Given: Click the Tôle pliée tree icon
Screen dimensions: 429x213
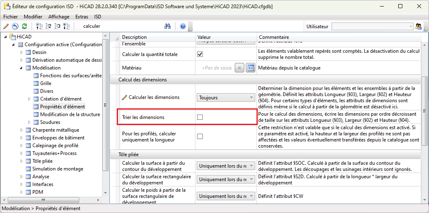Looking at the screenshot, I should point(28,161).
